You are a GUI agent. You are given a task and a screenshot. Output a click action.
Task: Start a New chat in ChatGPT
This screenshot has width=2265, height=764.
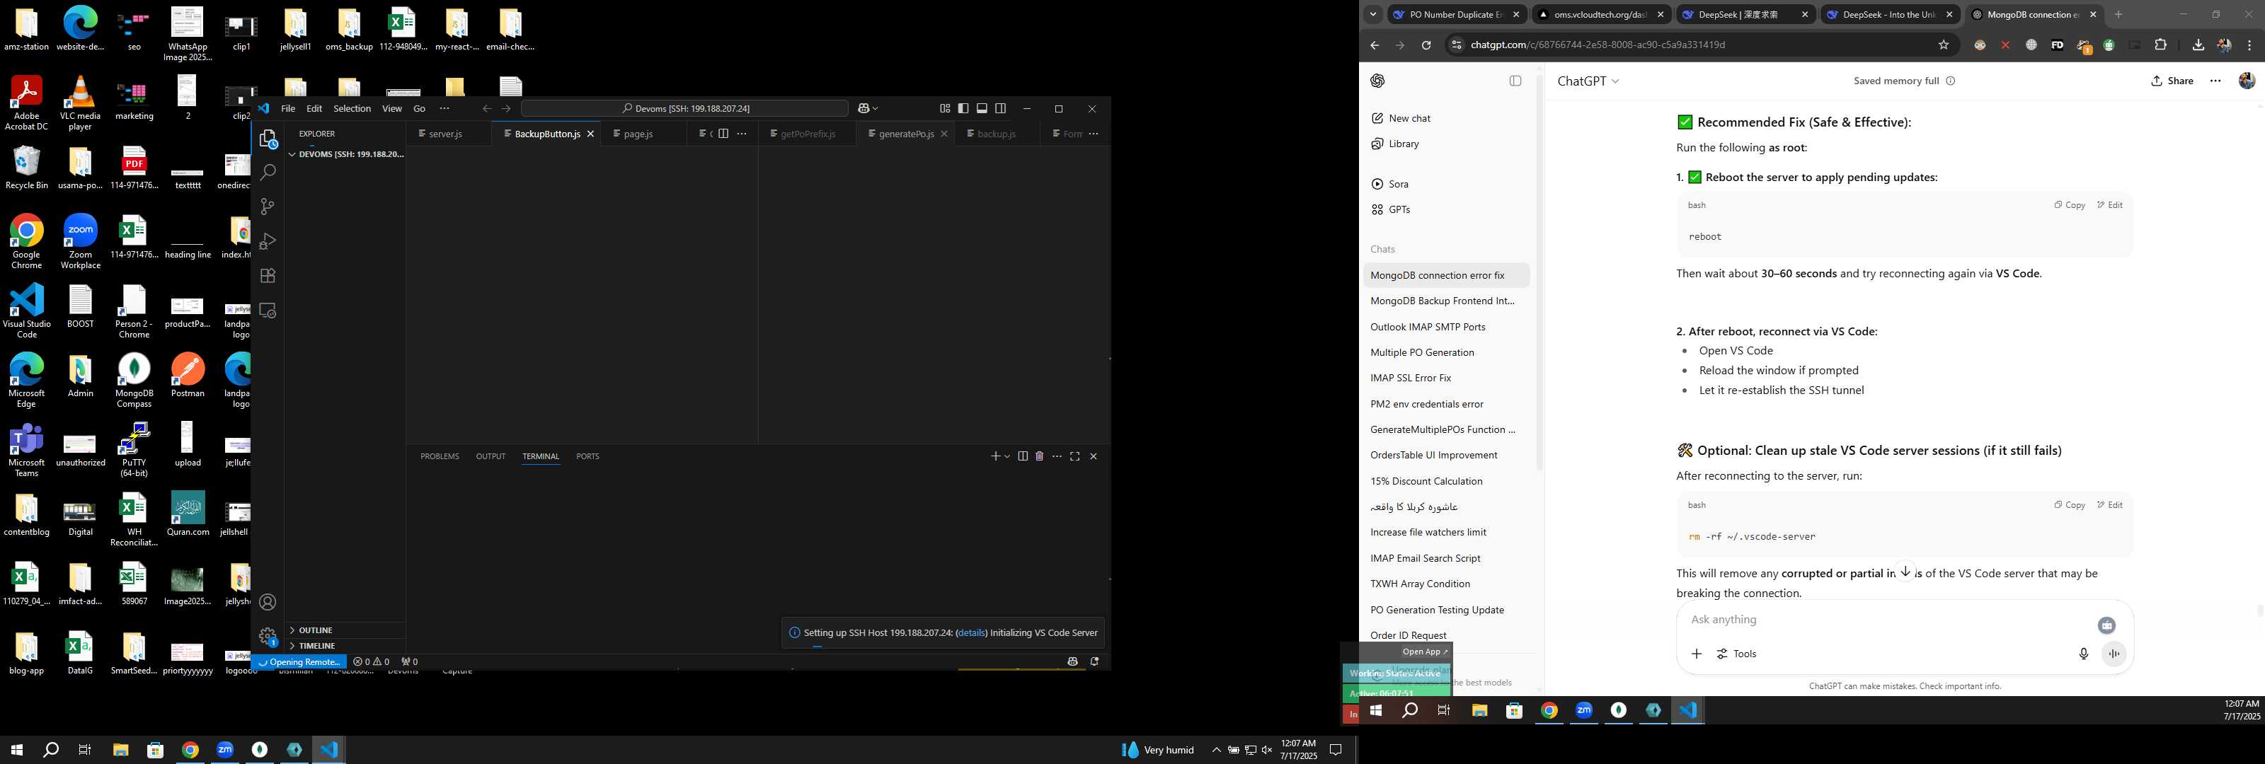point(1445,119)
